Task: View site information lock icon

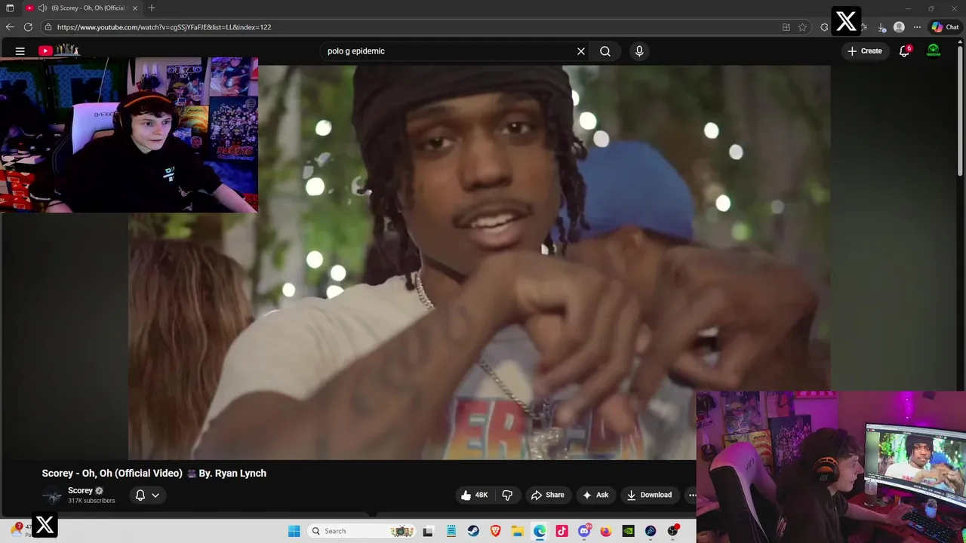Action: pos(48,27)
